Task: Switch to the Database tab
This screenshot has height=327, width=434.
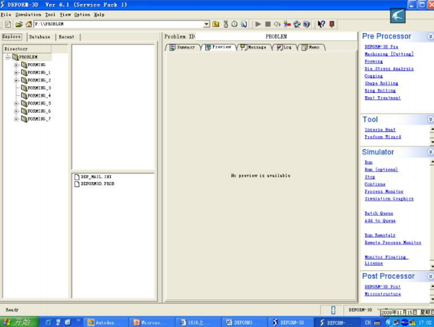Action: [40, 37]
